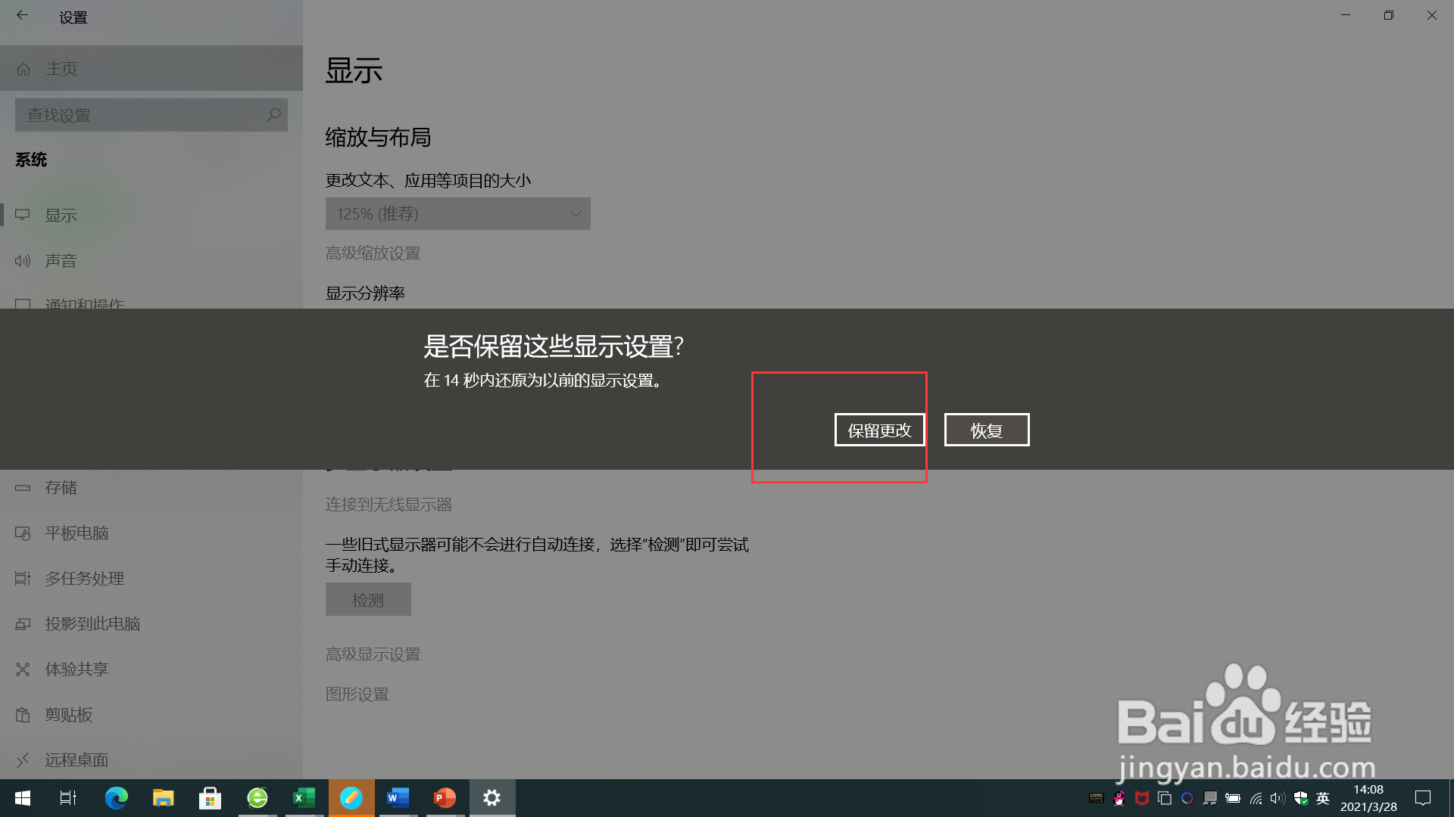1454x817 pixels.
Task: Open 高级缩放设置 link
Action: (373, 253)
